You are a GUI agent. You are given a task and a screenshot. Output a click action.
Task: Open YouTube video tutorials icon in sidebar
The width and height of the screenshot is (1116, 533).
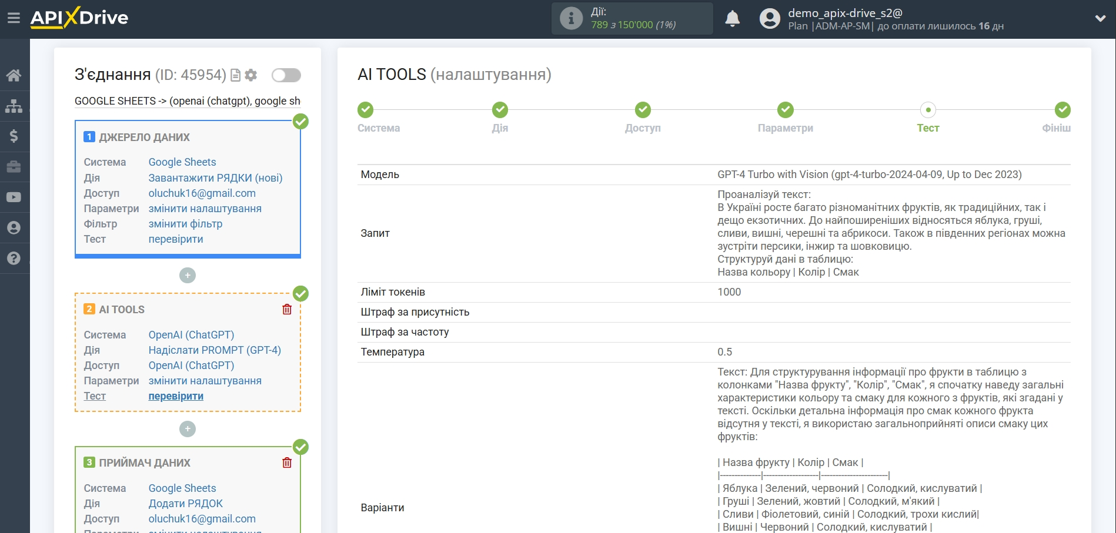tap(14, 197)
